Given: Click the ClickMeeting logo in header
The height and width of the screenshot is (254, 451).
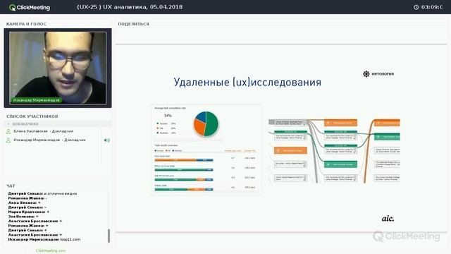Looking at the screenshot, I should 30,8.
